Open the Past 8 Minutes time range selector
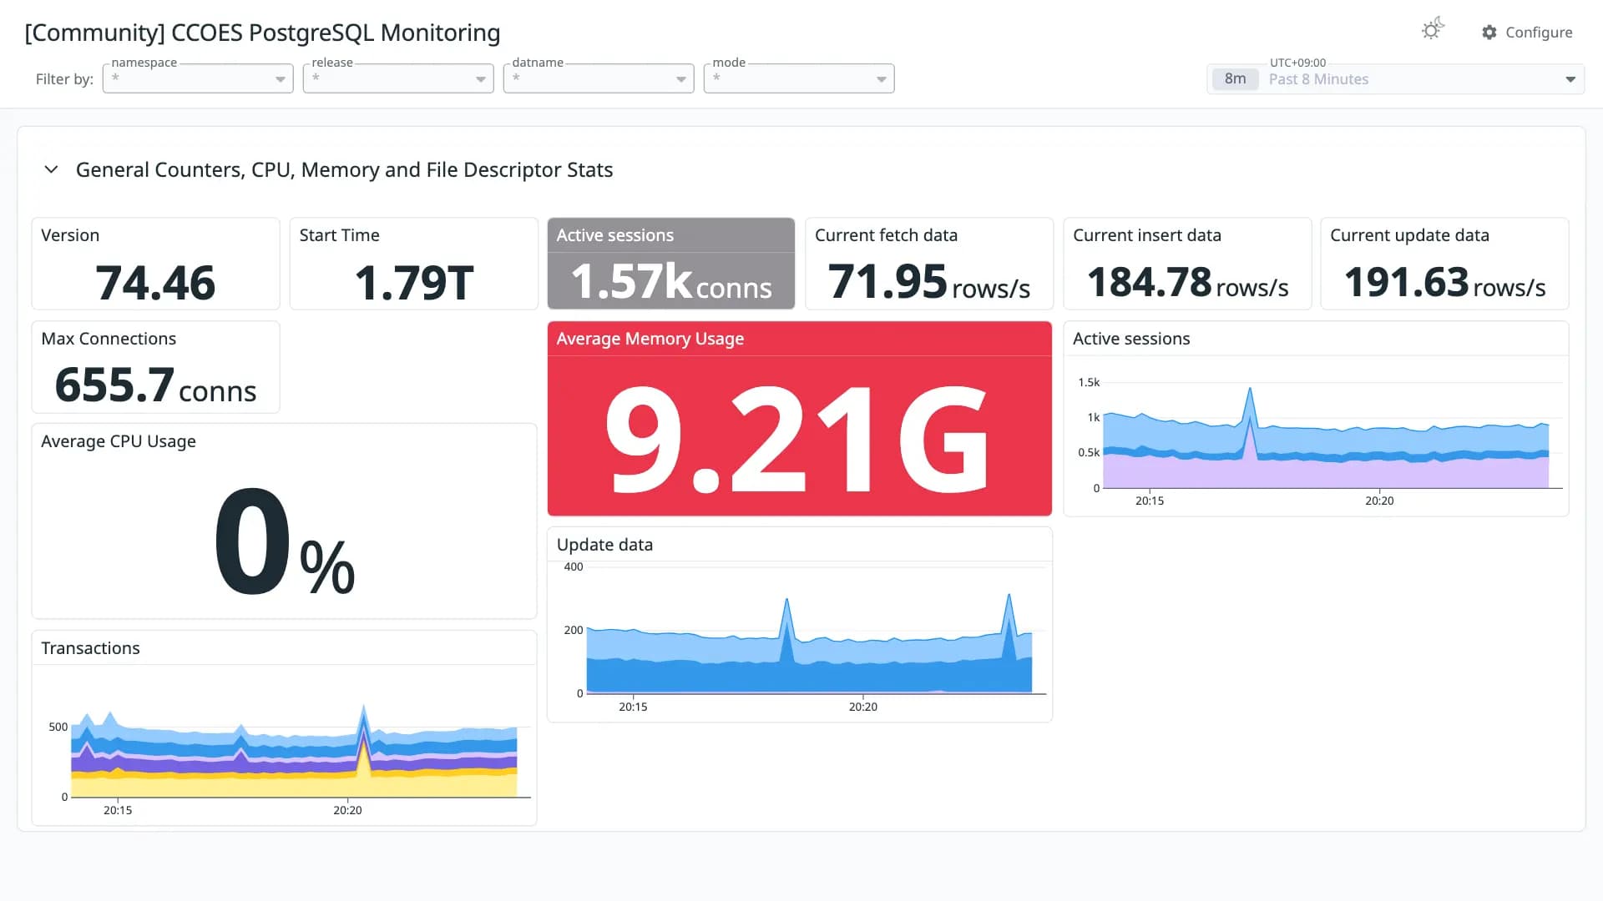This screenshot has height=901, width=1603. 1396,79
